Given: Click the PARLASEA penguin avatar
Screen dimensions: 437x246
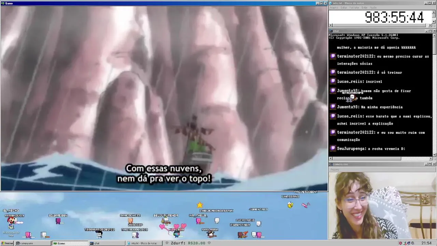Looking at the screenshot, I should tap(211, 234).
